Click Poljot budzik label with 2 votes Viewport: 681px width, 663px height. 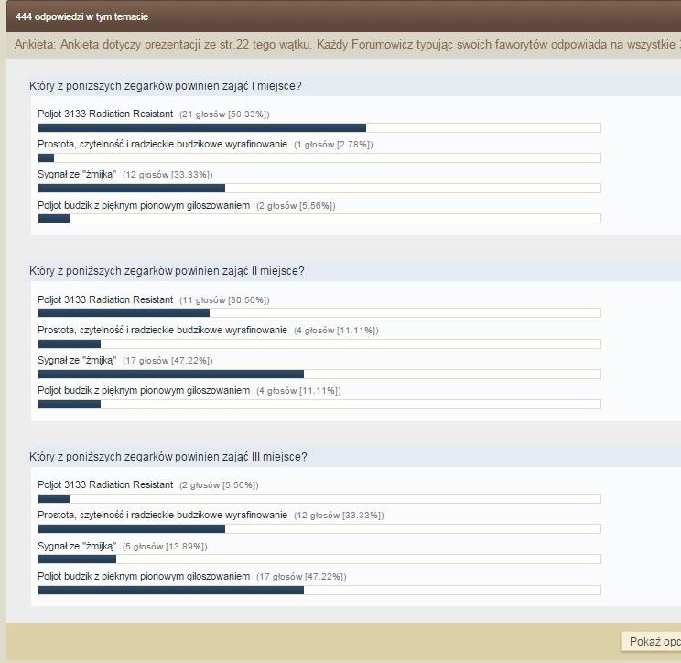[144, 206]
